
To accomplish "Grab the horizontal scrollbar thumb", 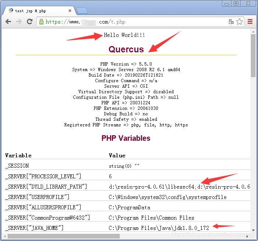I will pyautogui.click(x=64, y=236).
